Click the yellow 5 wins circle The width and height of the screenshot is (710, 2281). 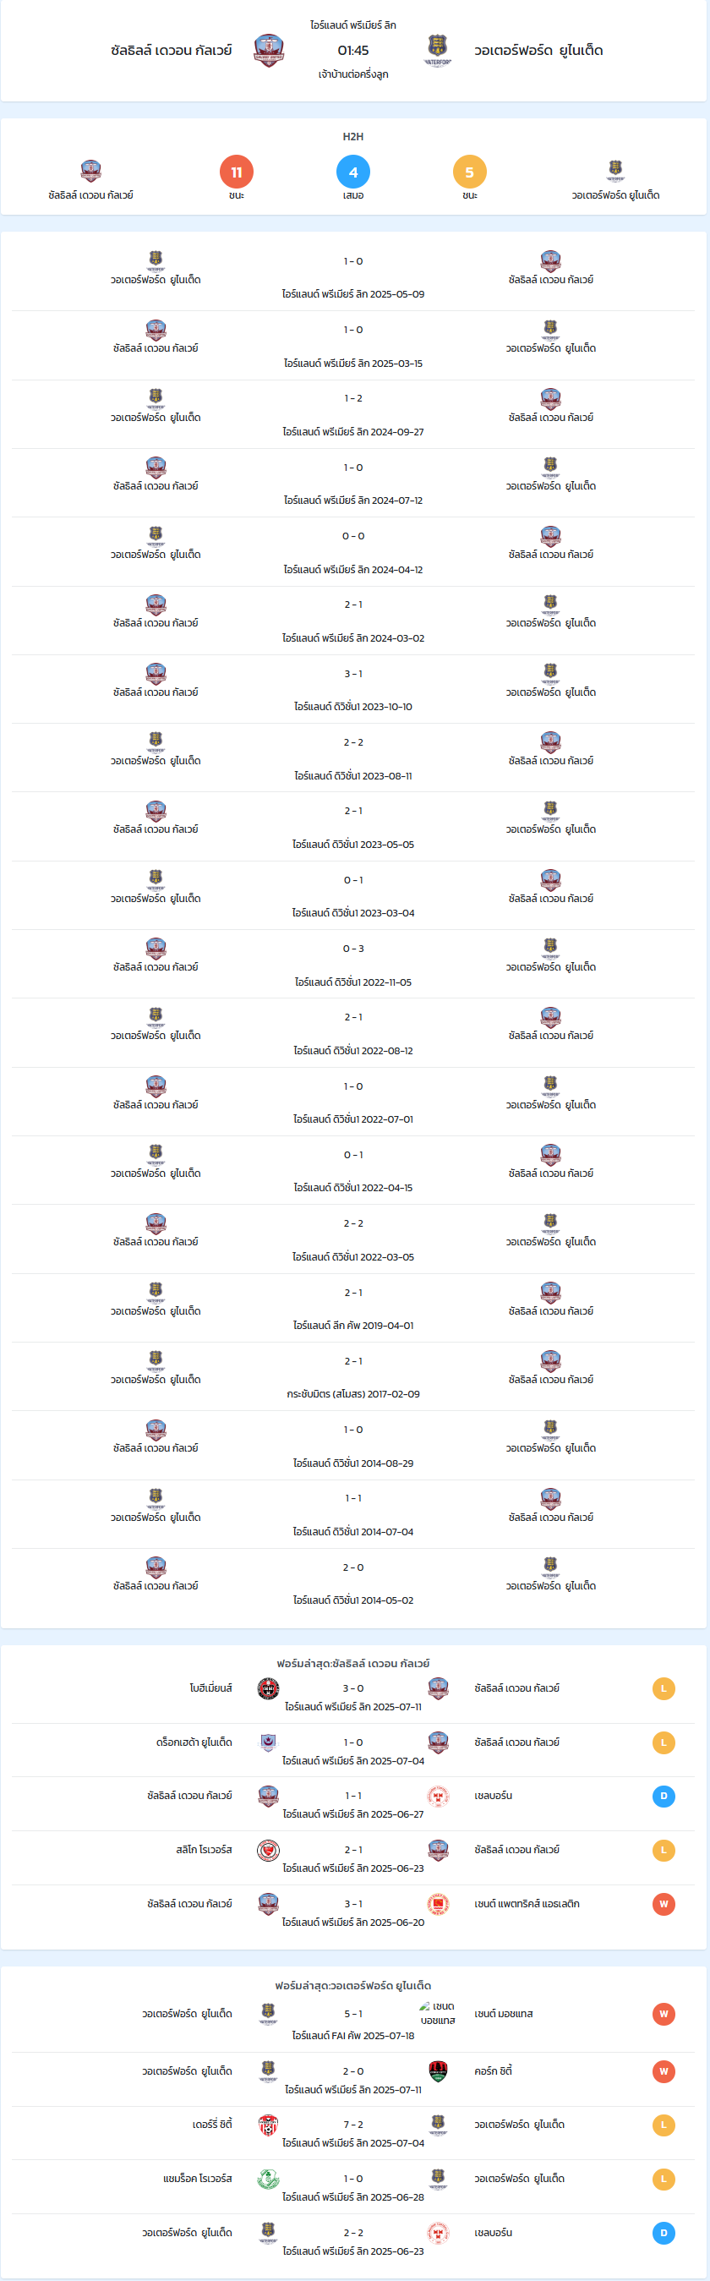tap(469, 172)
